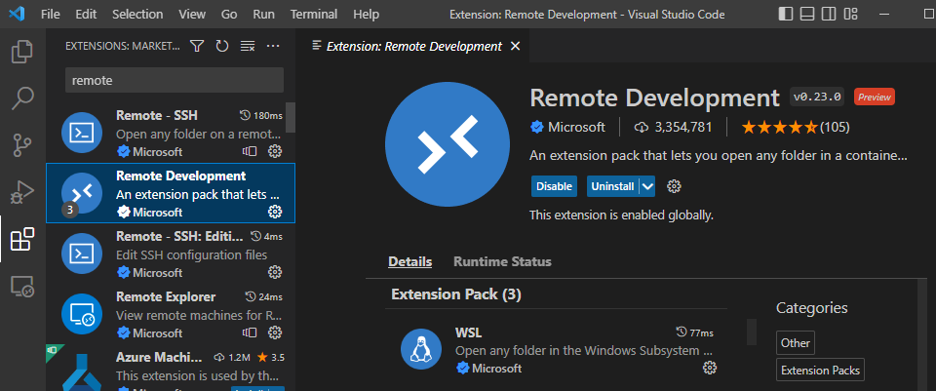The image size is (936, 391).
Task: Click the star rating (105)
Action: click(x=796, y=127)
